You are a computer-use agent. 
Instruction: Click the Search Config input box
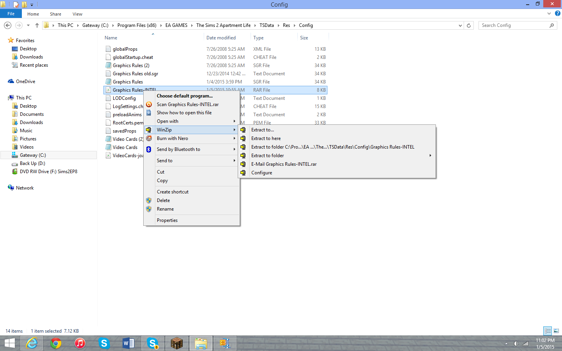[x=514, y=25]
